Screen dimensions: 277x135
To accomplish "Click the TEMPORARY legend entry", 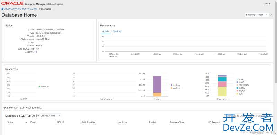I will 243,85.
